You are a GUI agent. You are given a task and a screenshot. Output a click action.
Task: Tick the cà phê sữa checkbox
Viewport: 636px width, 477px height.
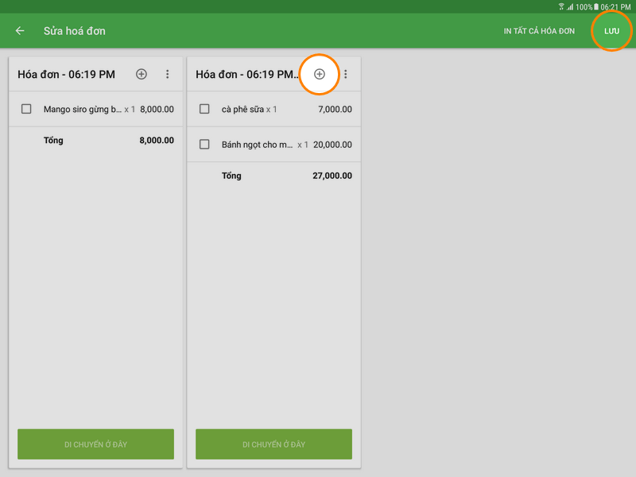[204, 109]
